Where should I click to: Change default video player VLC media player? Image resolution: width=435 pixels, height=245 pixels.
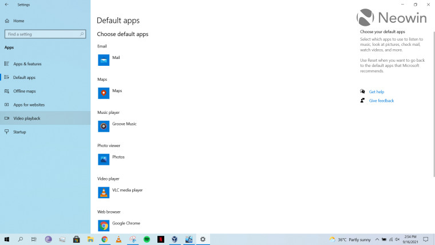pos(127,191)
